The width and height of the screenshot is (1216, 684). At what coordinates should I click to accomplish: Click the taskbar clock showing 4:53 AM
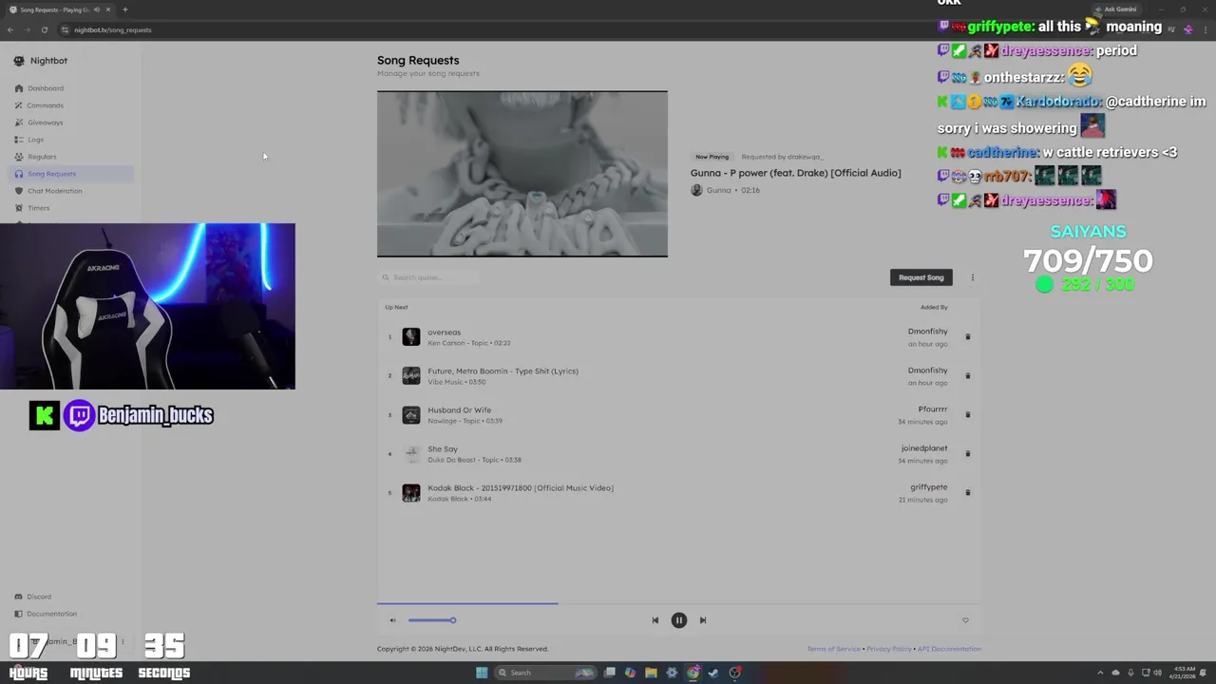[x=1183, y=673]
